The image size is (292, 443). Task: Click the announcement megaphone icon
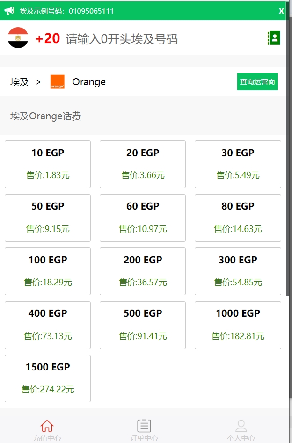[x=9, y=11]
